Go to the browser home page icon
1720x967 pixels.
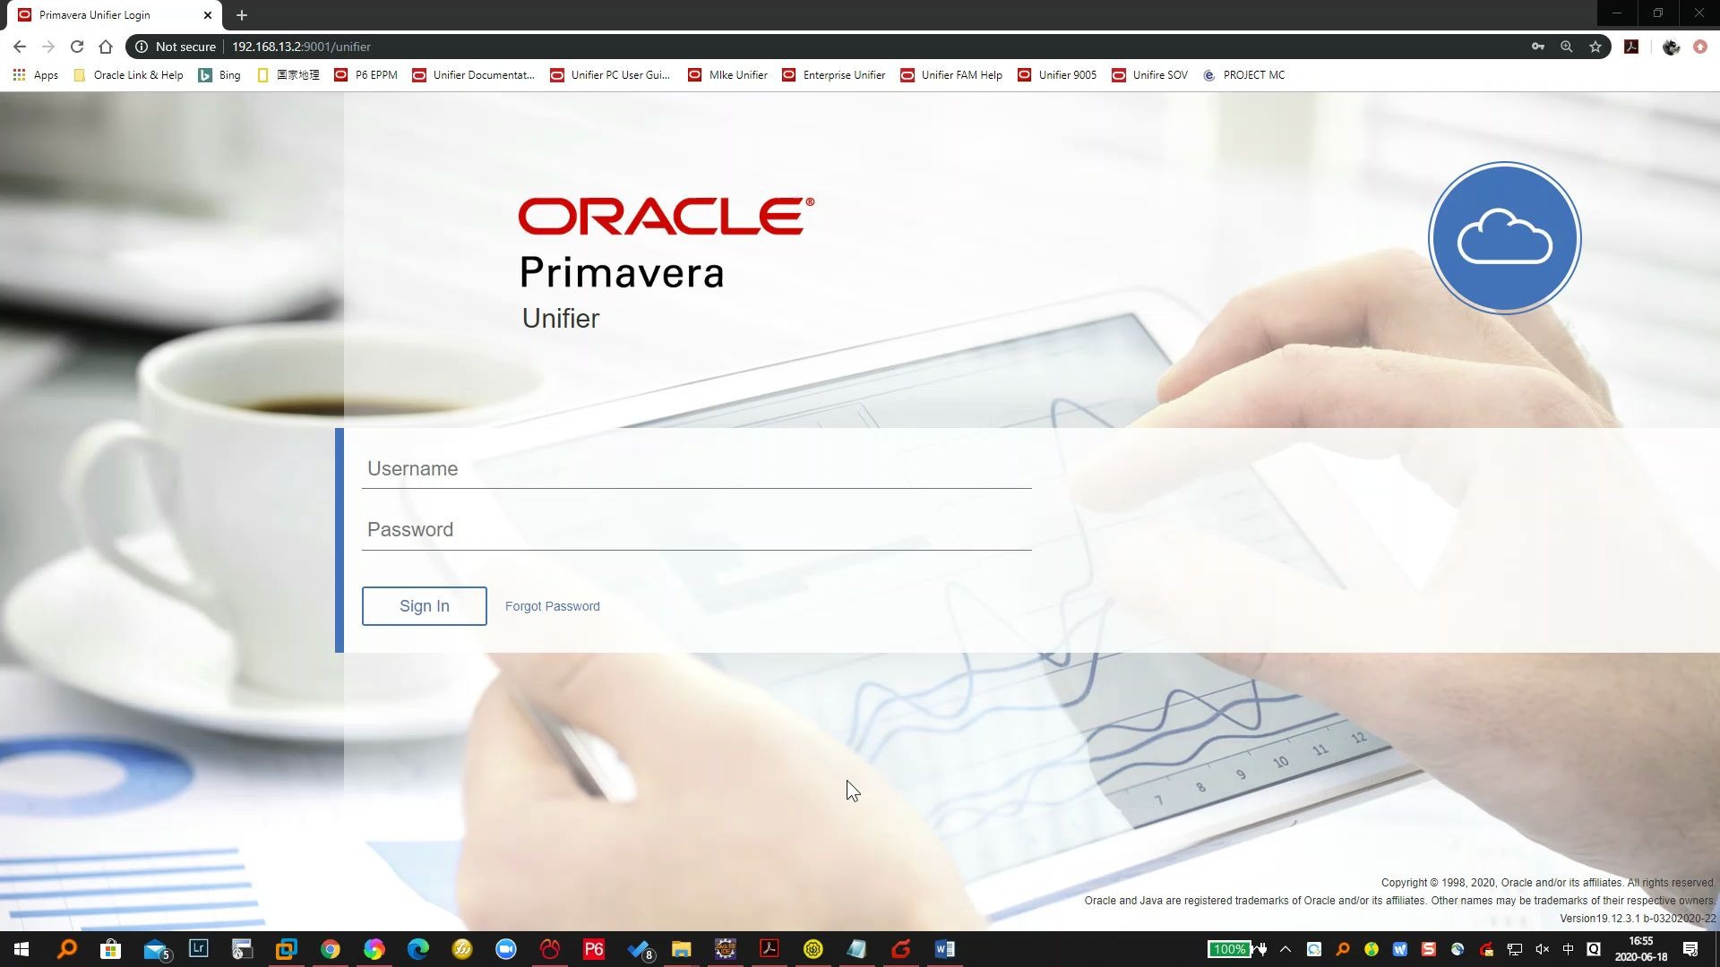[106, 47]
